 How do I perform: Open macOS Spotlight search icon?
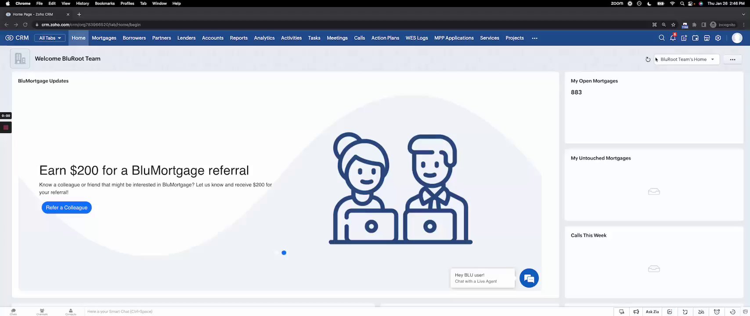[x=682, y=4]
